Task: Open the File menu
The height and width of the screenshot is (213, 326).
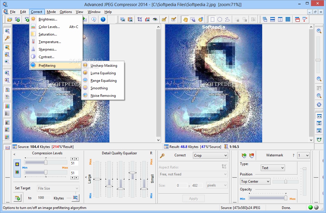Action: coord(13,12)
